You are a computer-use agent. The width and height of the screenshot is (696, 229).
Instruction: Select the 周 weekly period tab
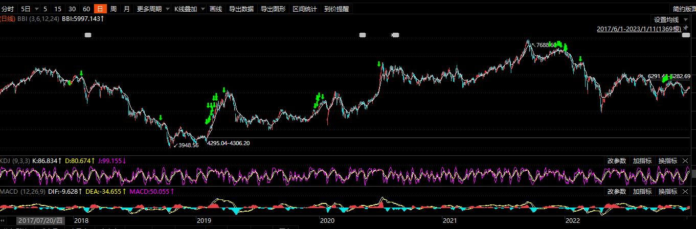pos(113,9)
